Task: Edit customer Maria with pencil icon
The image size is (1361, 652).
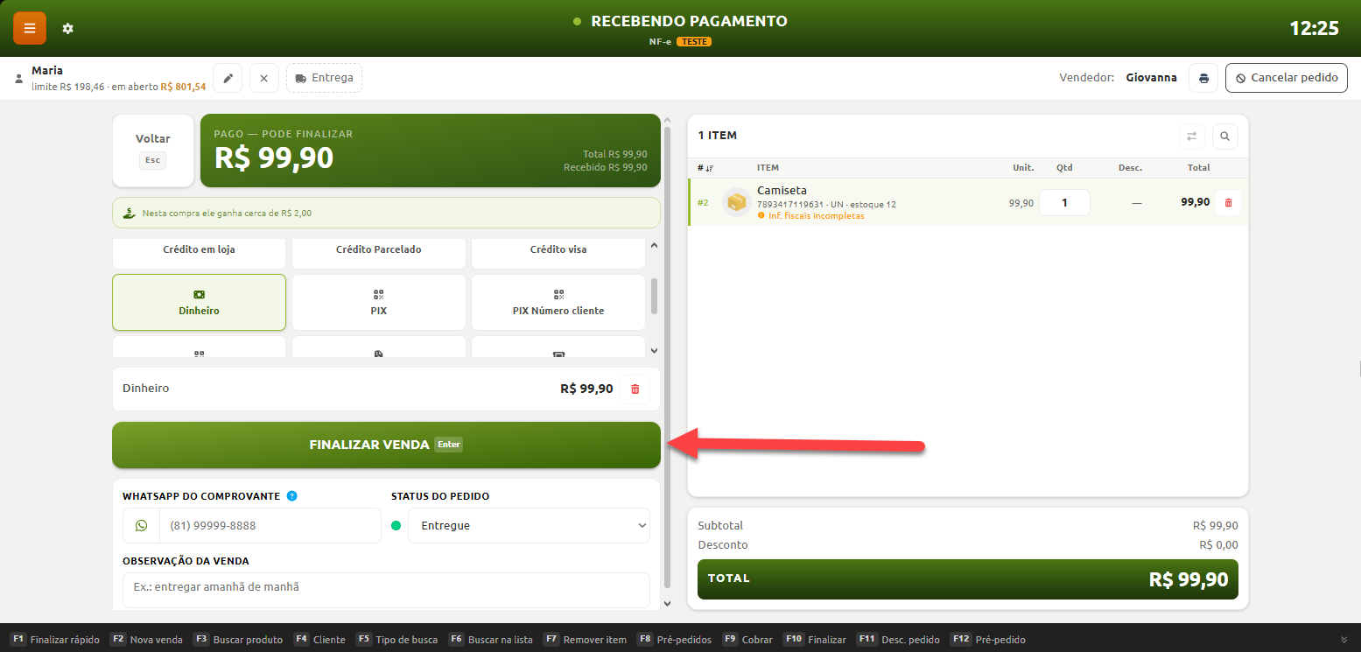Action: tap(228, 78)
